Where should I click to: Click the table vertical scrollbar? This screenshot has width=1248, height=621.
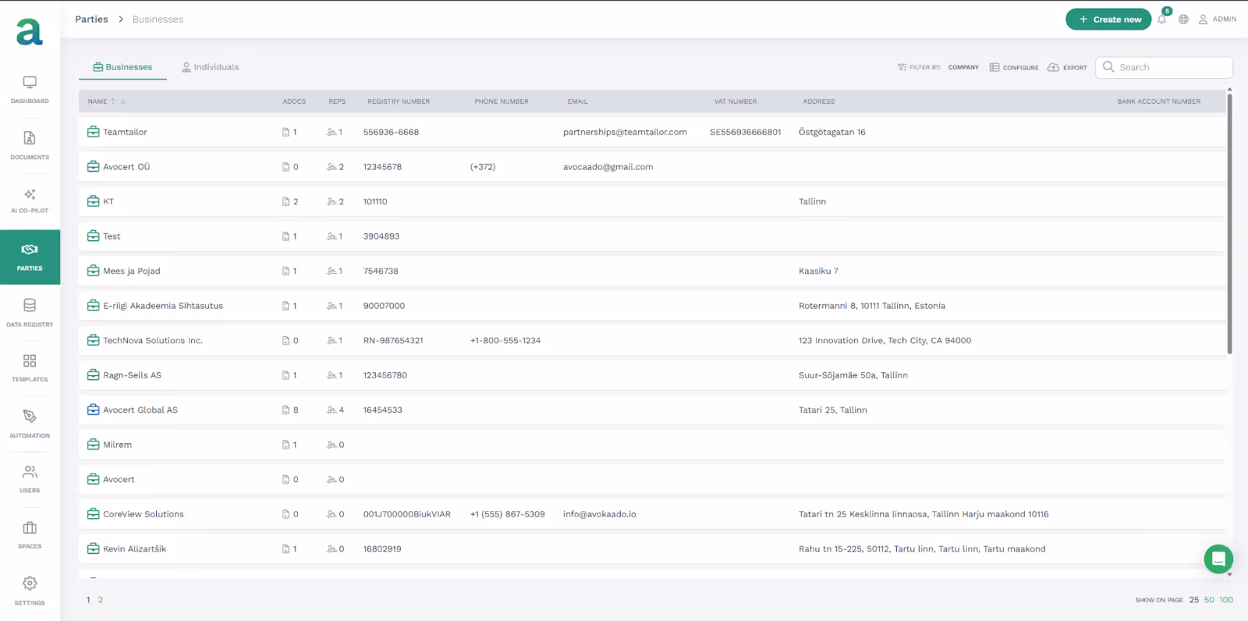[x=1230, y=223]
